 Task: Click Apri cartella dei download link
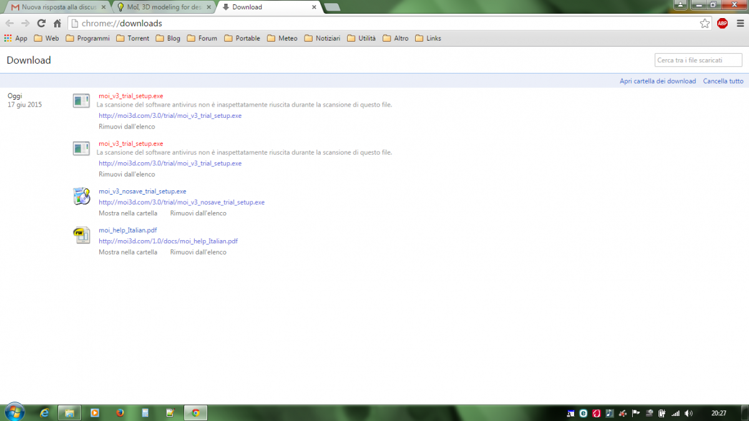click(x=657, y=81)
